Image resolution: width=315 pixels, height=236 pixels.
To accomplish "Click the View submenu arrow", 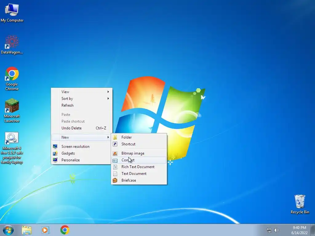I will pyautogui.click(x=108, y=92).
